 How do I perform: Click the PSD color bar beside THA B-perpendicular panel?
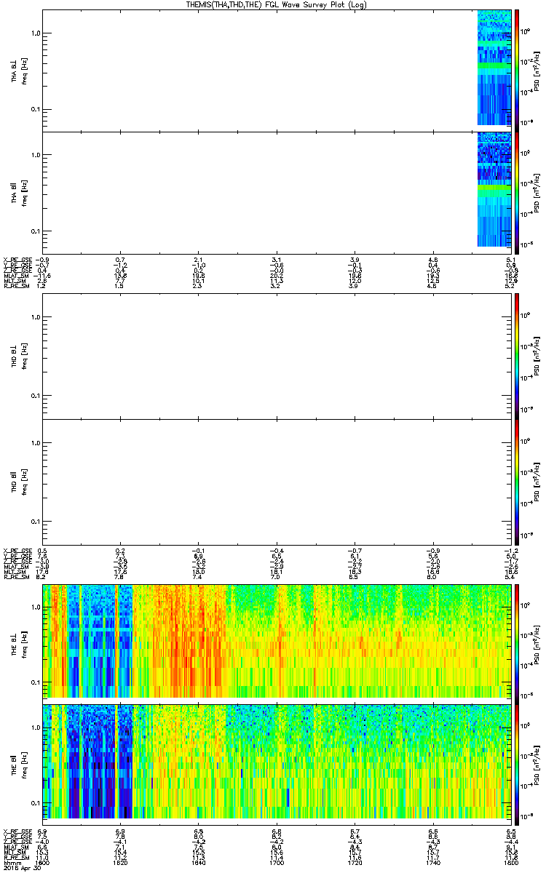click(517, 70)
